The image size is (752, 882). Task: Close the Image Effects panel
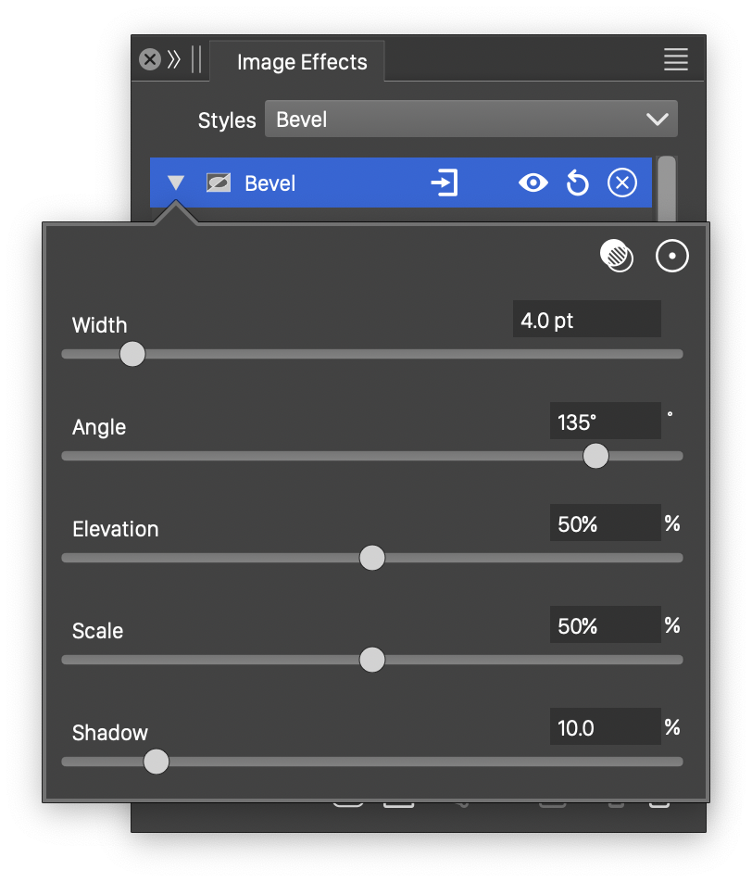(149, 60)
